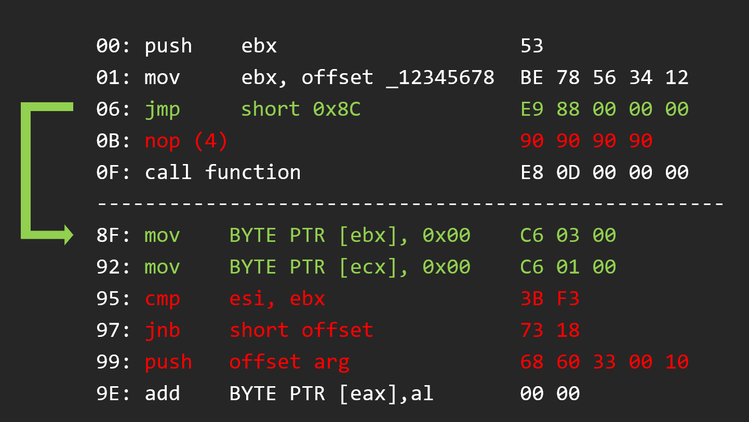
Task: Select the red 'esi, ebx' operand
Action: pos(277,299)
